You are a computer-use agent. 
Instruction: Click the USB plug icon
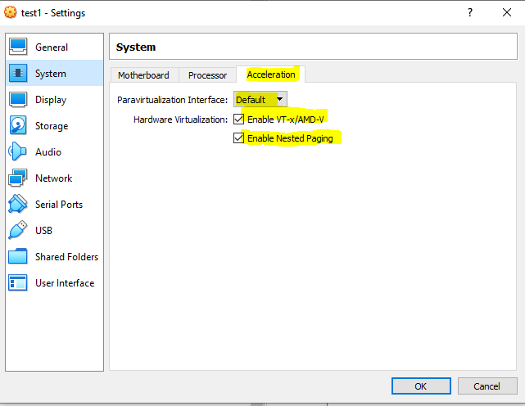click(x=18, y=230)
